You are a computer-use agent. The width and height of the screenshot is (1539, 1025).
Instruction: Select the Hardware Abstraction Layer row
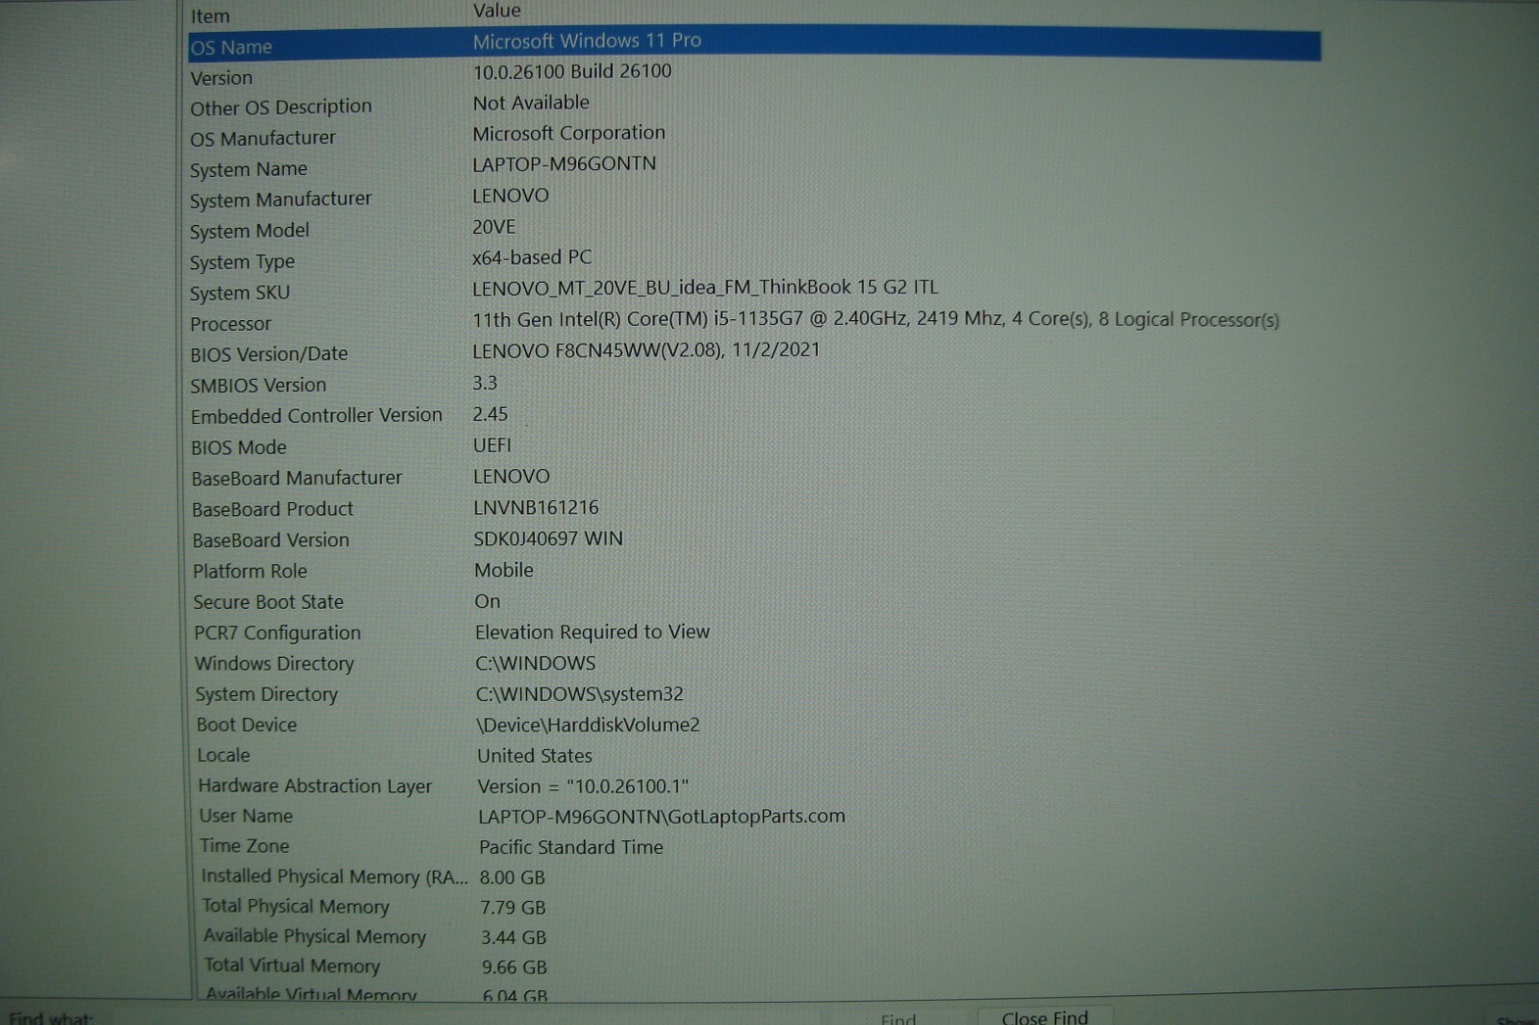(x=315, y=786)
